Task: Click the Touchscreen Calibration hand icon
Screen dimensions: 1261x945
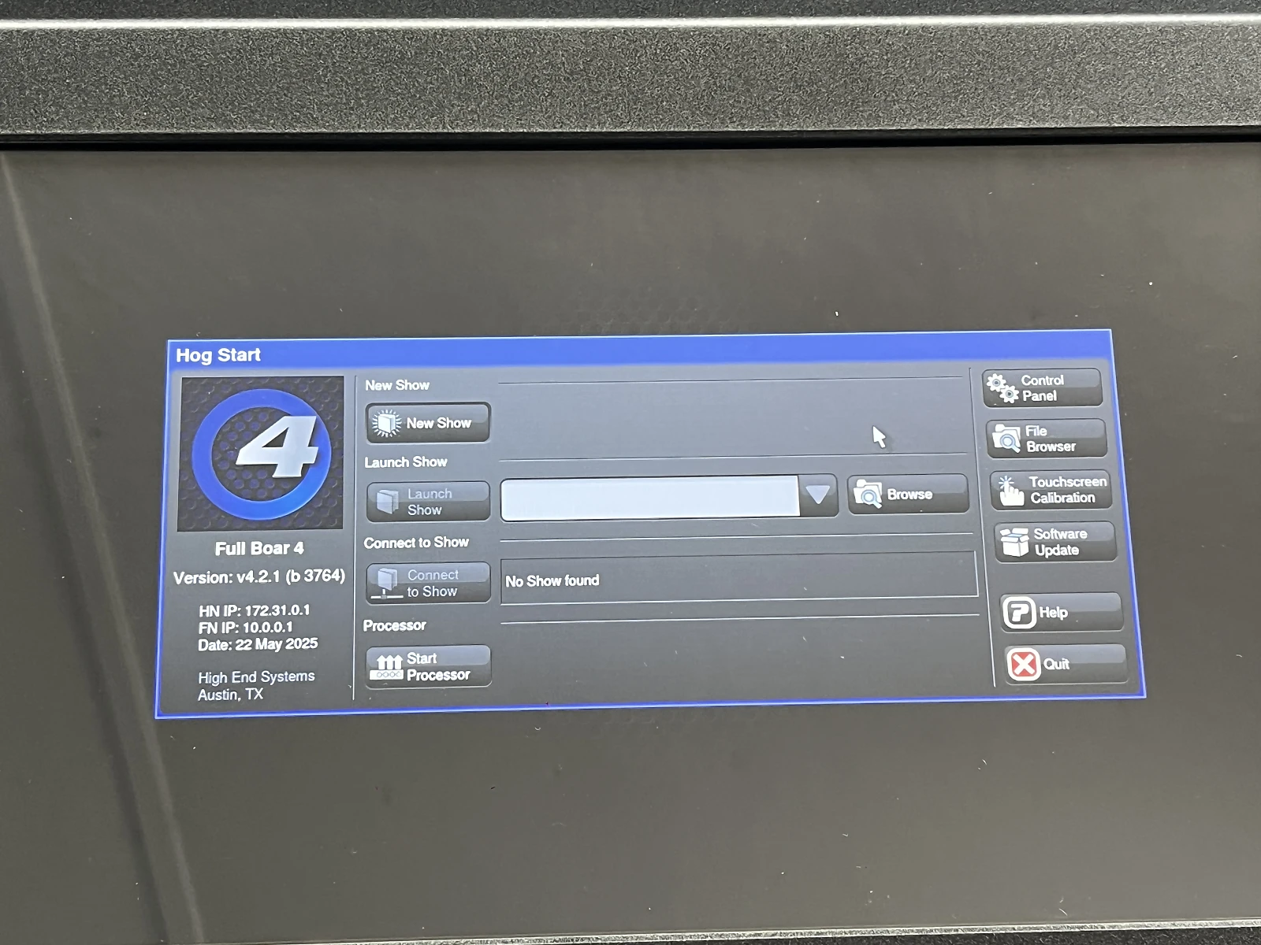Action: (x=1010, y=490)
